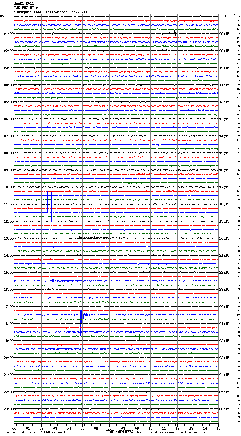Click the MST axis header
The width and height of the screenshot is (241, 436).
click(3, 16)
